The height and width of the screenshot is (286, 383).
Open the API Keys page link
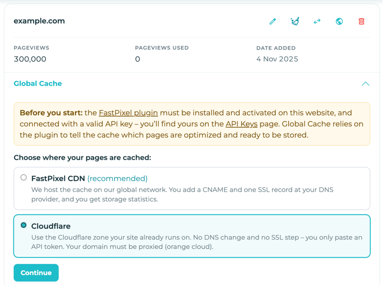coord(242,124)
